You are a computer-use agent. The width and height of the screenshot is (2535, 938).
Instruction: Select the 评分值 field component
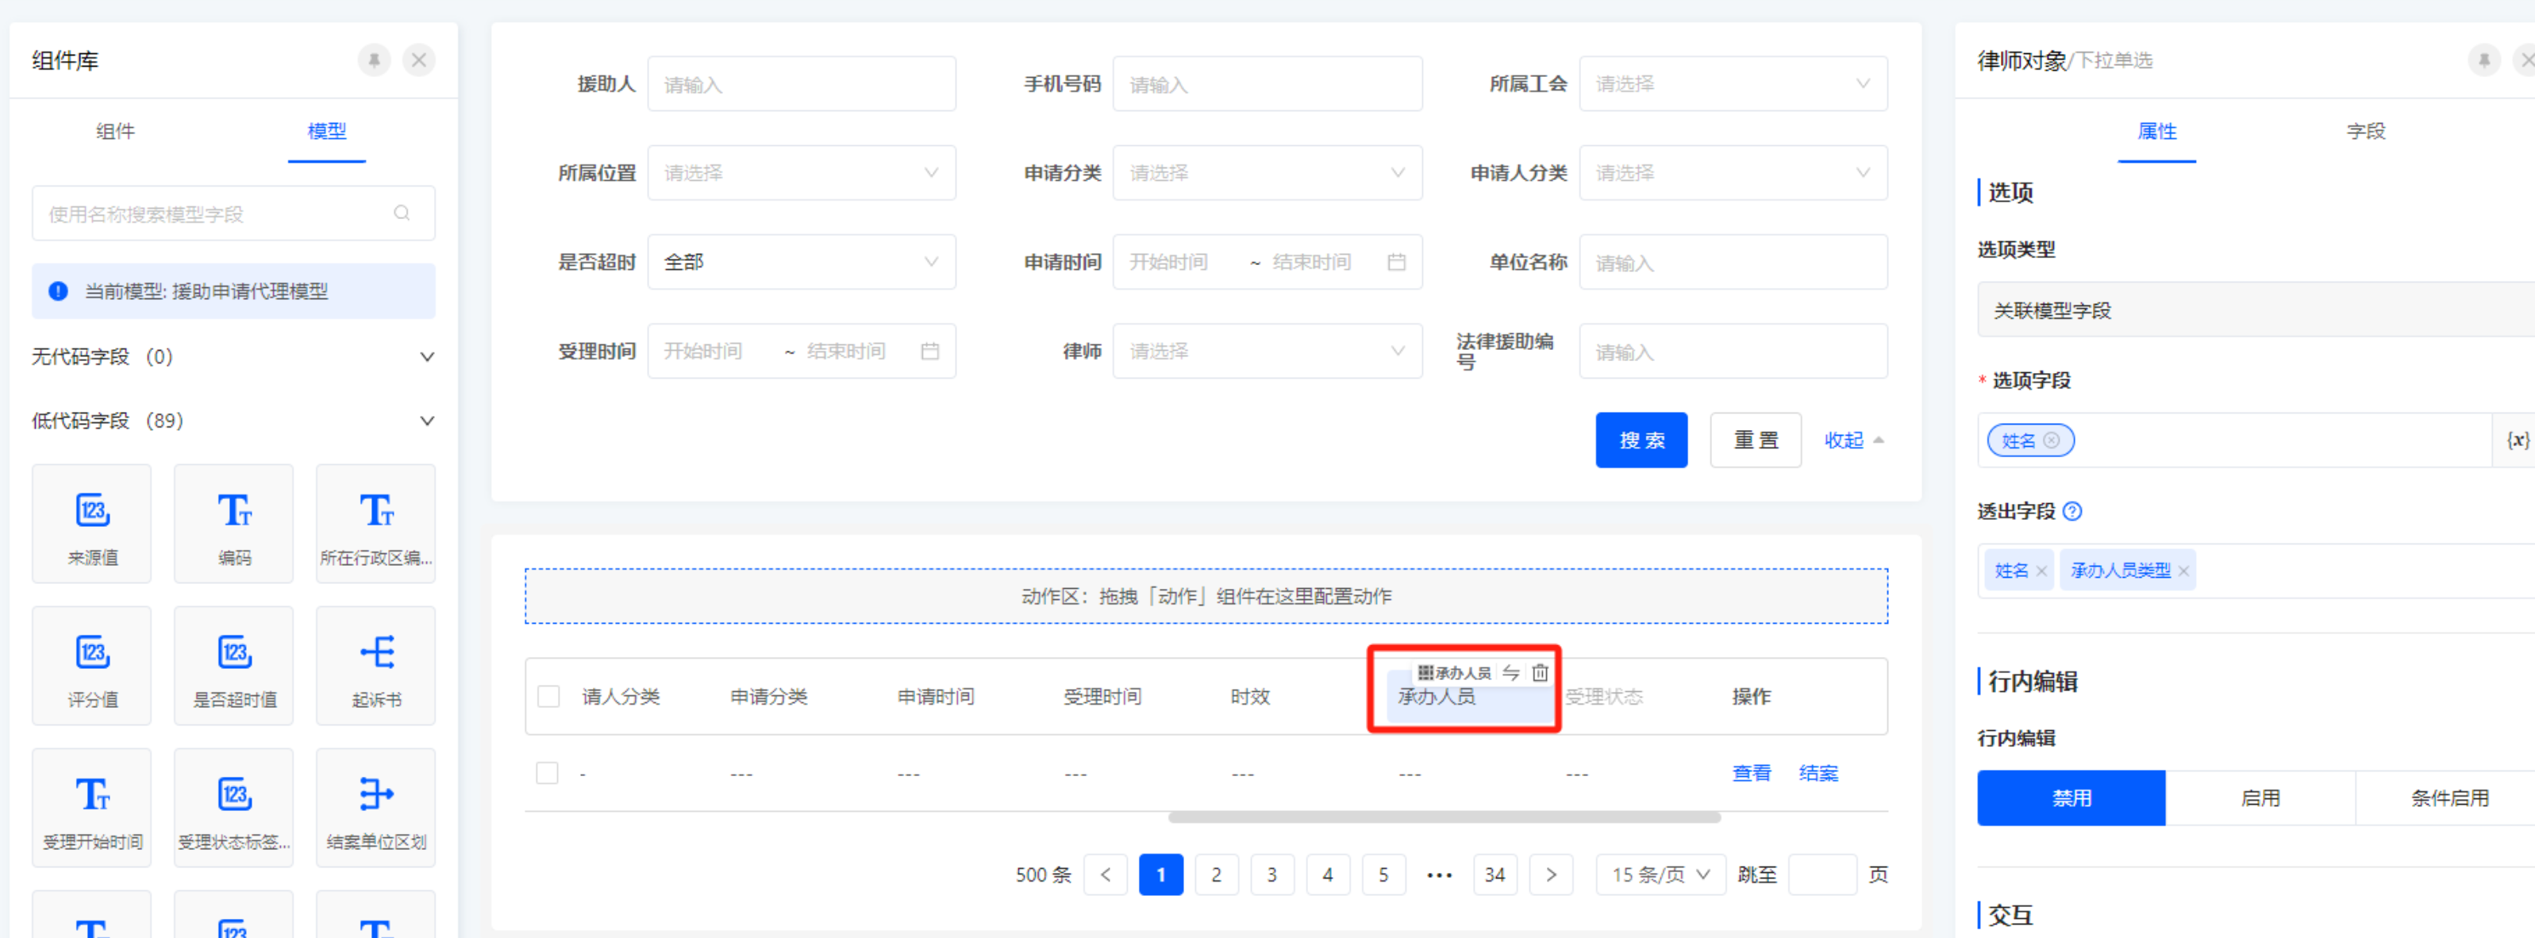point(93,665)
